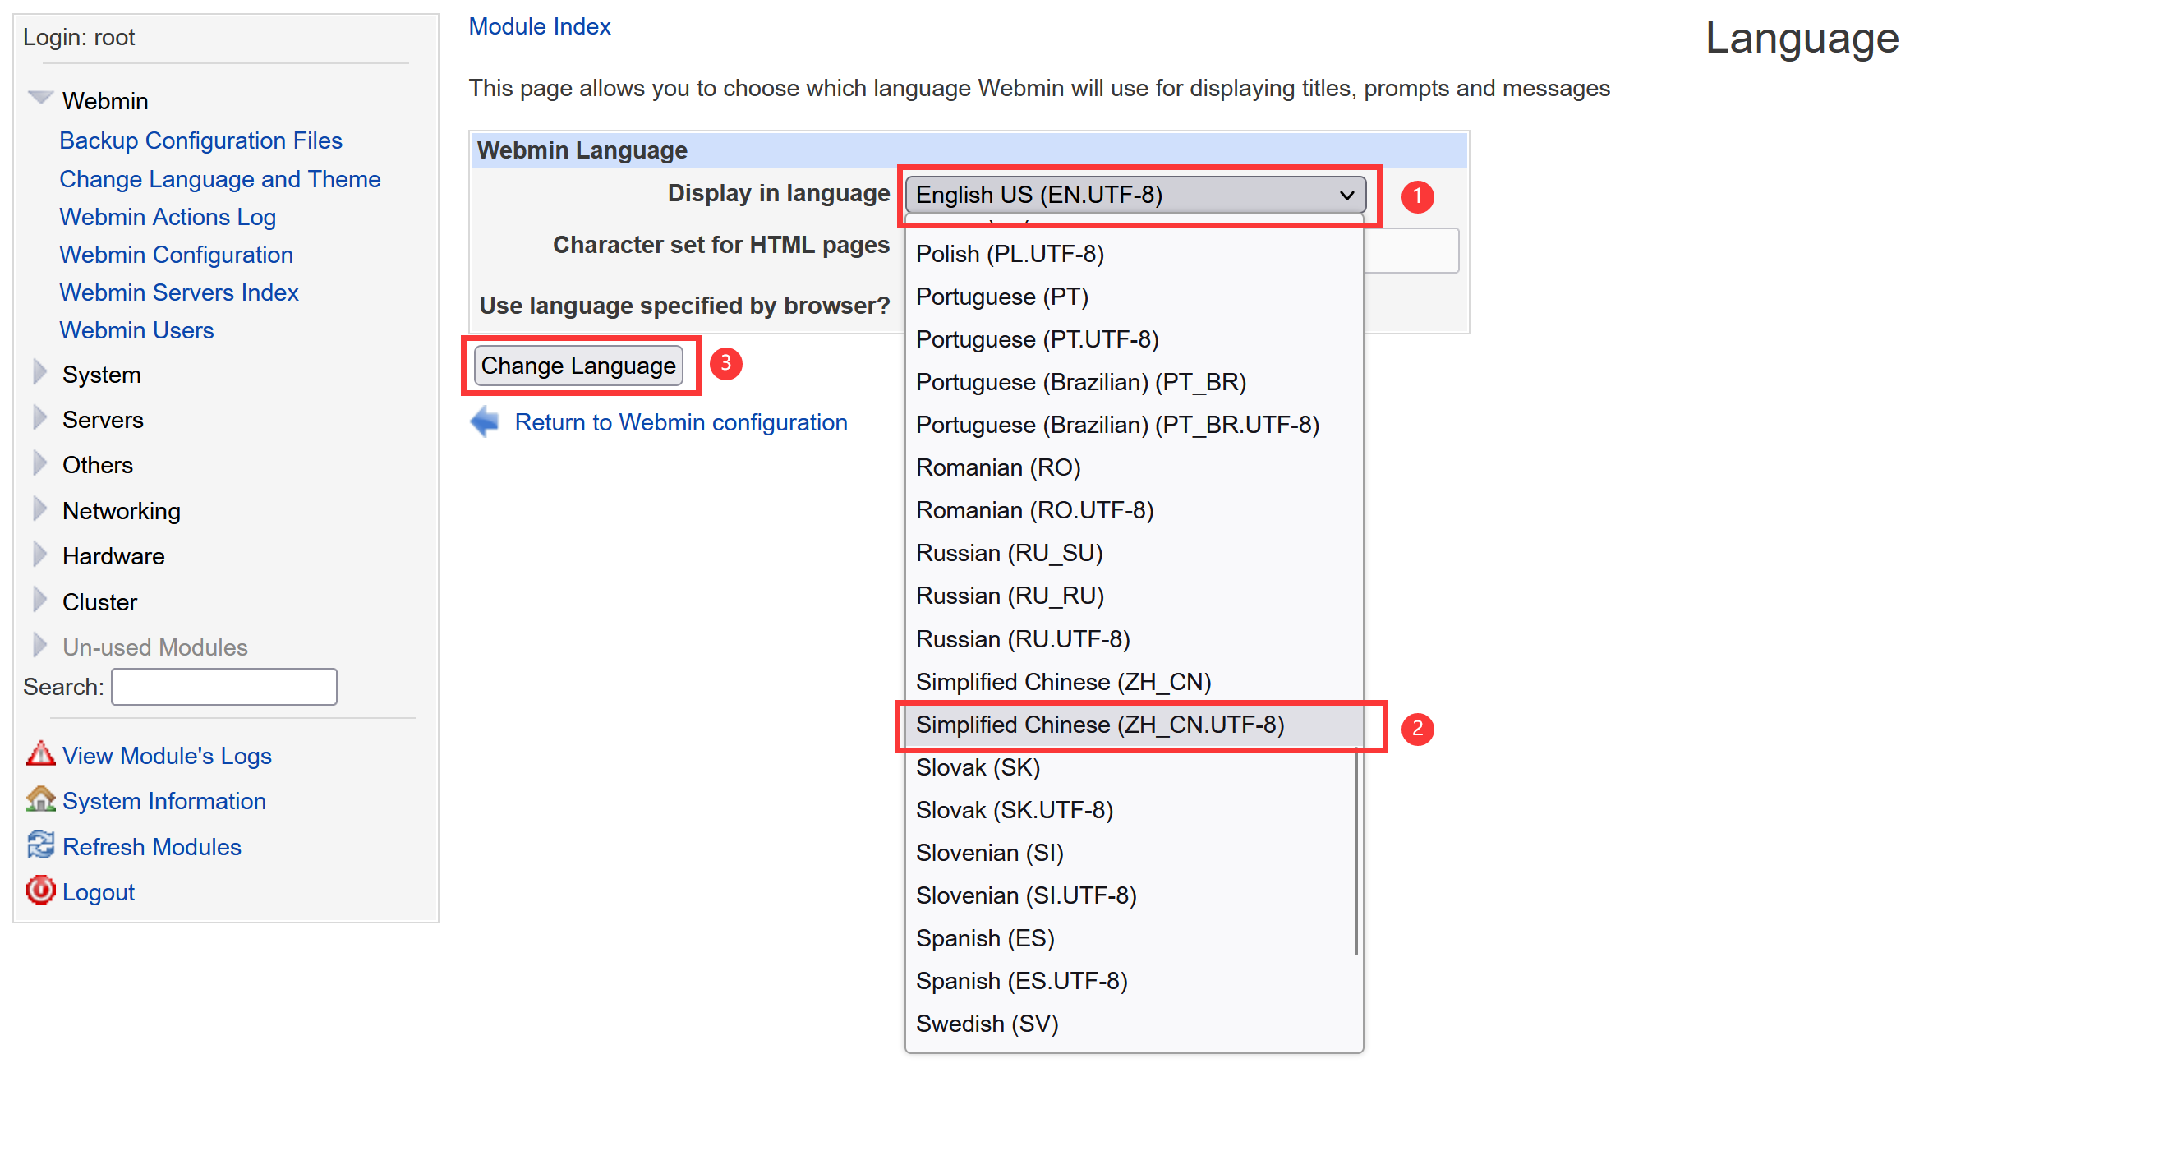The height and width of the screenshot is (1160, 2177).
Task: Collapse the Webmin category triangle
Action: pyautogui.click(x=39, y=98)
